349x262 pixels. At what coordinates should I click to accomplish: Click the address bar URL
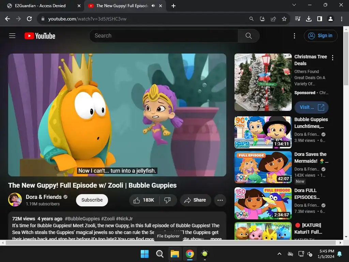pyautogui.click(x=87, y=19)
